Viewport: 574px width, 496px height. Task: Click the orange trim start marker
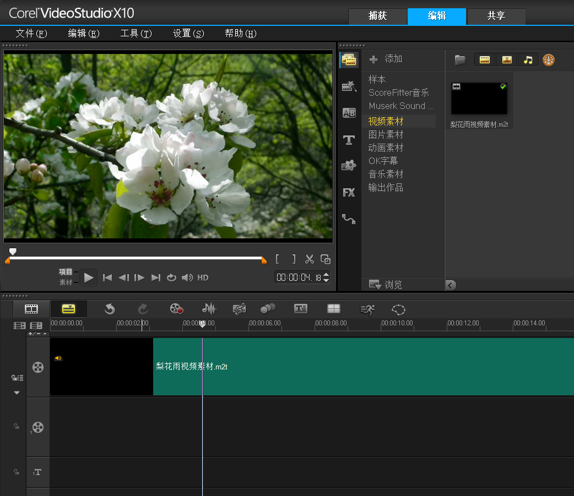tap(7, 260)
